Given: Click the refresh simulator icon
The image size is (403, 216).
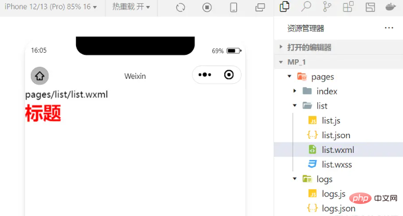Looking at the screenshot, I should 180,8.
